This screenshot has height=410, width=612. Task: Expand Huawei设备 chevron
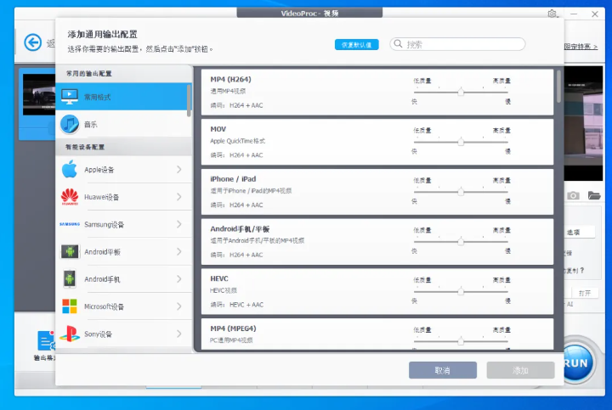pos(178,197)
